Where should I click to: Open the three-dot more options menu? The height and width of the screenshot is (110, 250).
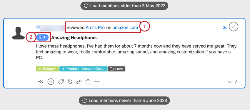tap(97, 82)
